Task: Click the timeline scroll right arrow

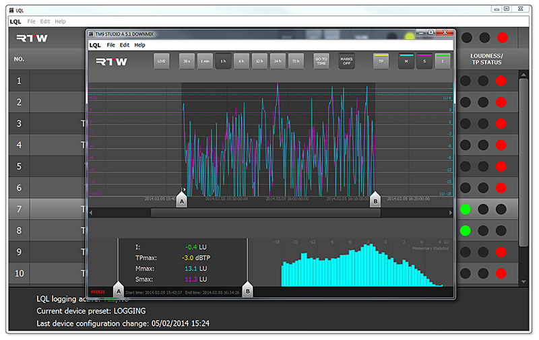Action: [450, 213]
